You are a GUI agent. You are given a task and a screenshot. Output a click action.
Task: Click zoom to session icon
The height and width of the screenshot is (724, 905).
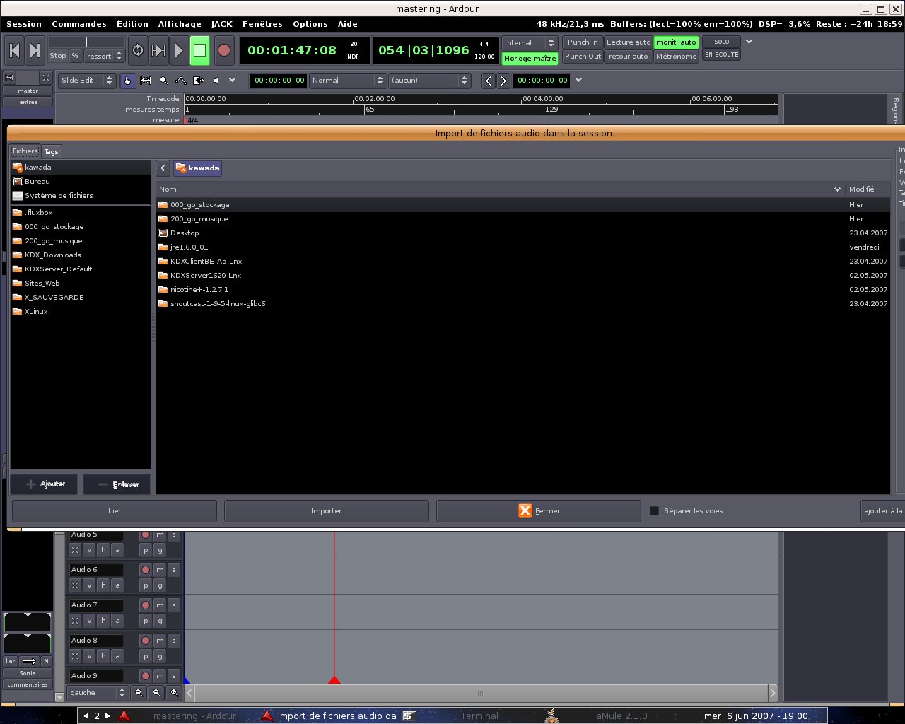click(174, 693)
